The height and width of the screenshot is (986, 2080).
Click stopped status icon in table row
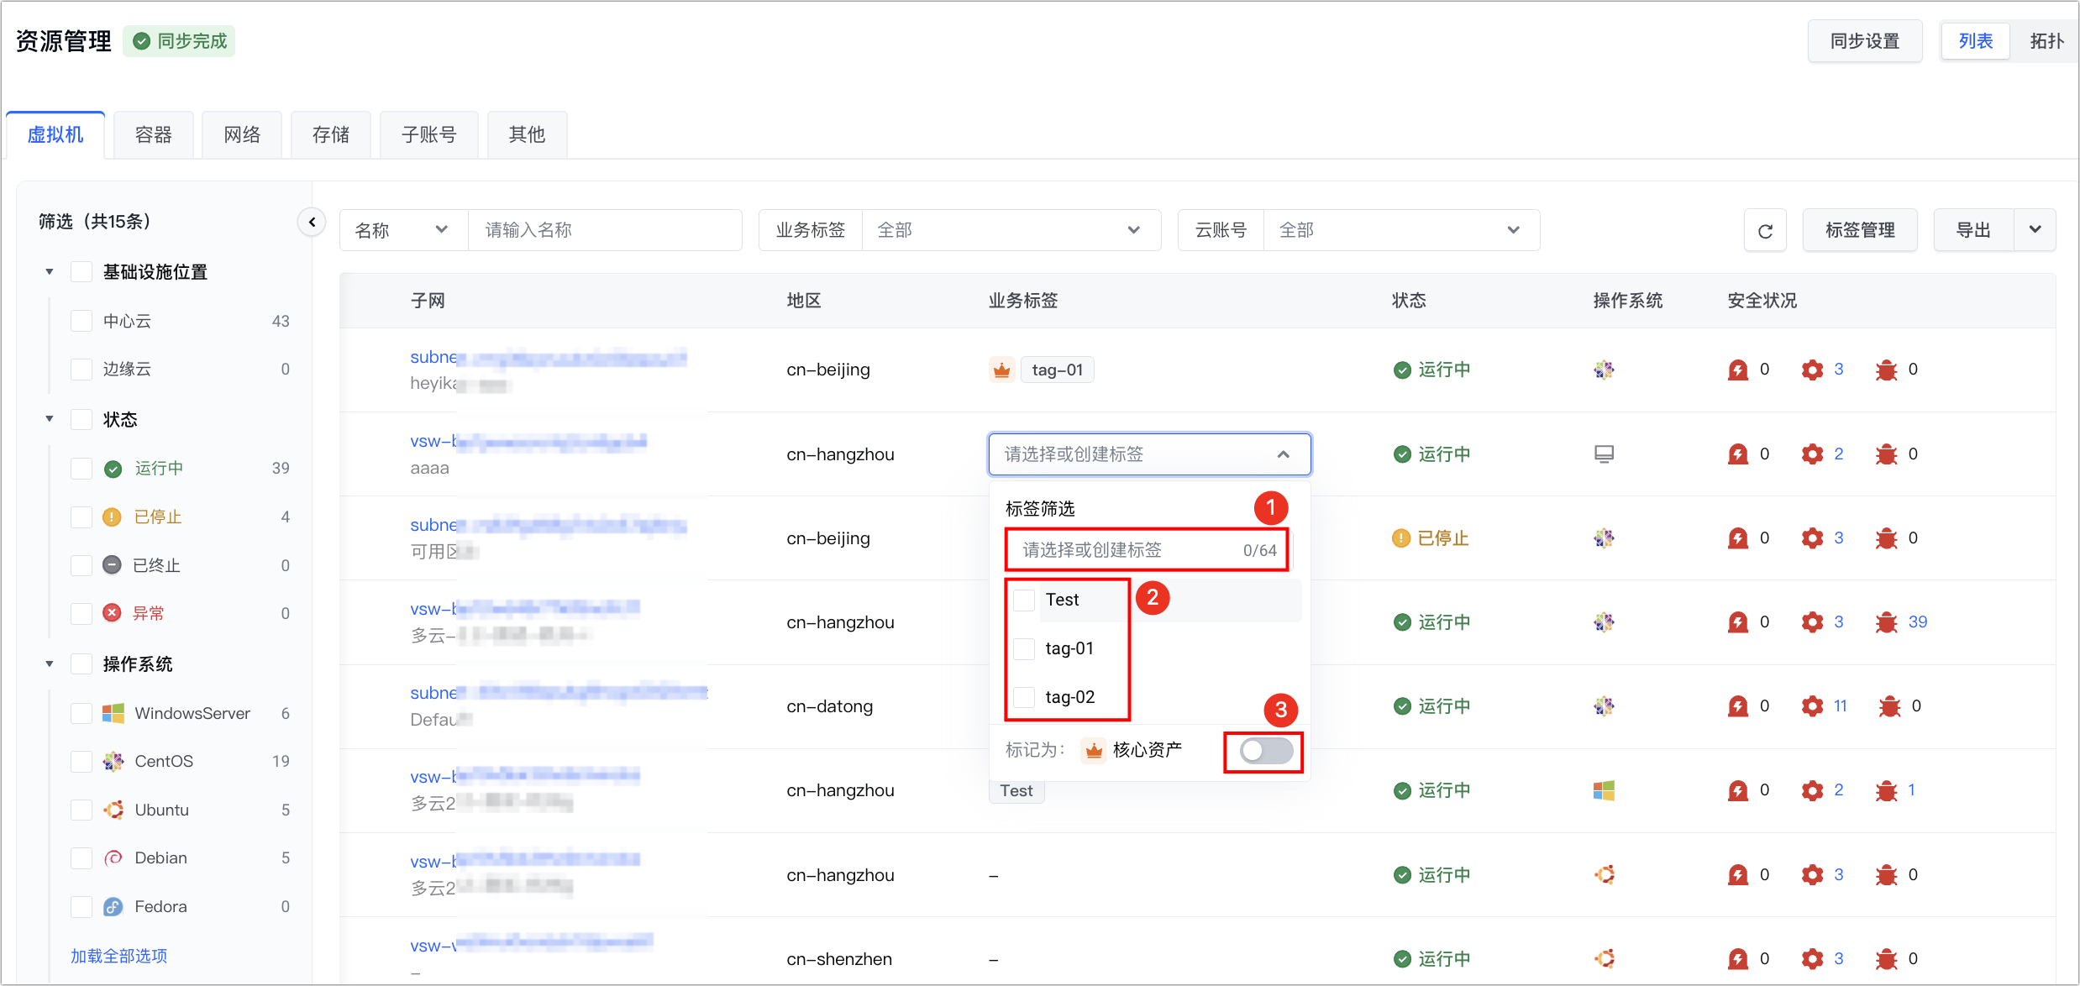coord(1400,538)
